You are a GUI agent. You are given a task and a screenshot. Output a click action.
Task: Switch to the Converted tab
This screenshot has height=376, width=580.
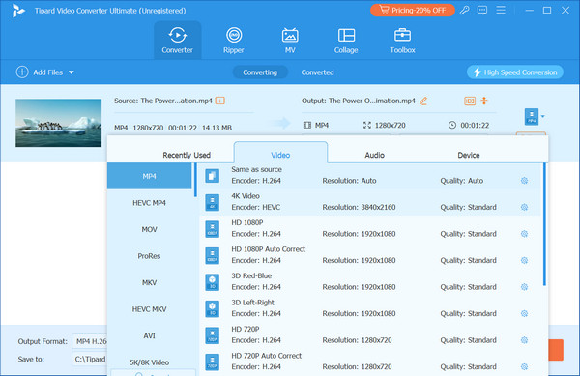[317, 72]
